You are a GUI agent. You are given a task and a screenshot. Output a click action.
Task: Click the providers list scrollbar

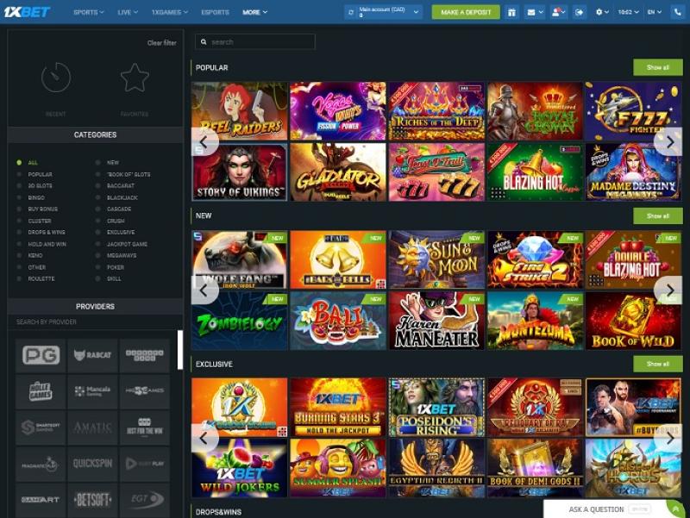(180, 350)
